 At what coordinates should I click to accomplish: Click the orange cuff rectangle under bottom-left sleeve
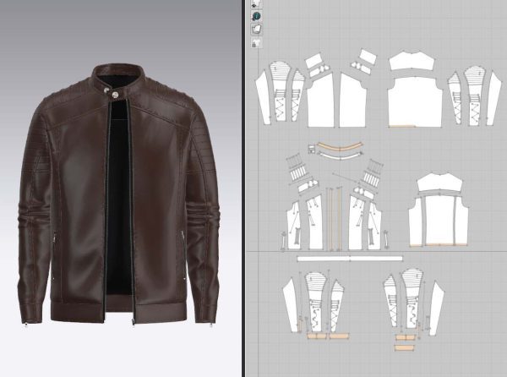tap(318, 336)
